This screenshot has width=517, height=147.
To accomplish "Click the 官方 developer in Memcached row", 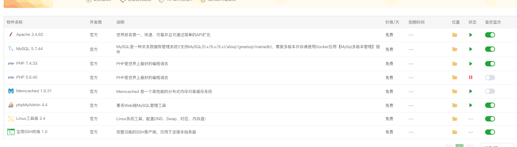I will [x=94, y=92].
